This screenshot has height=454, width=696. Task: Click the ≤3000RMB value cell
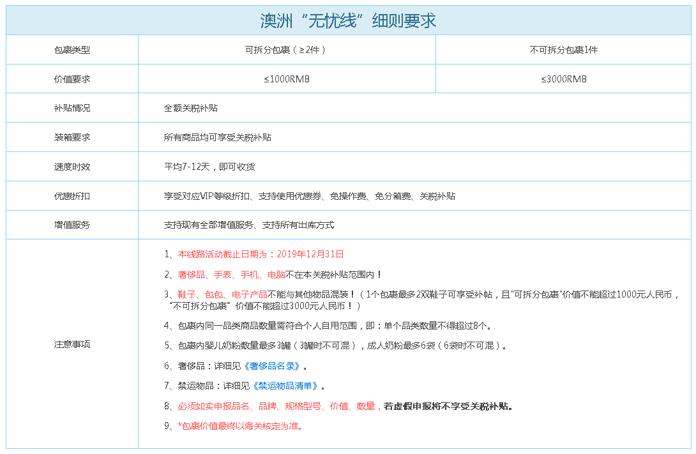pos(563,79)
